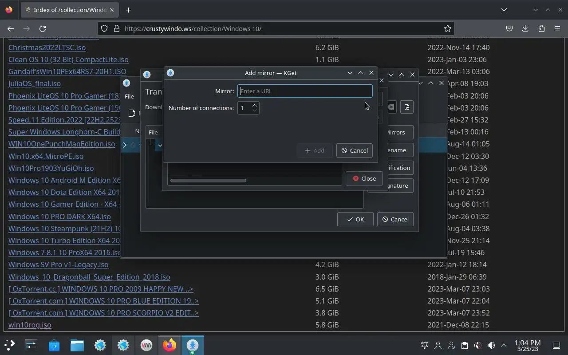Open System Settings sliders icon in taskbar
This screenshot has height=355, width=568.
click(x=31, y=345)
